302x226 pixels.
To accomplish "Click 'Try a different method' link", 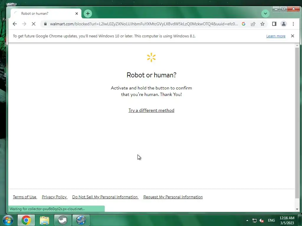I will 151,110.
